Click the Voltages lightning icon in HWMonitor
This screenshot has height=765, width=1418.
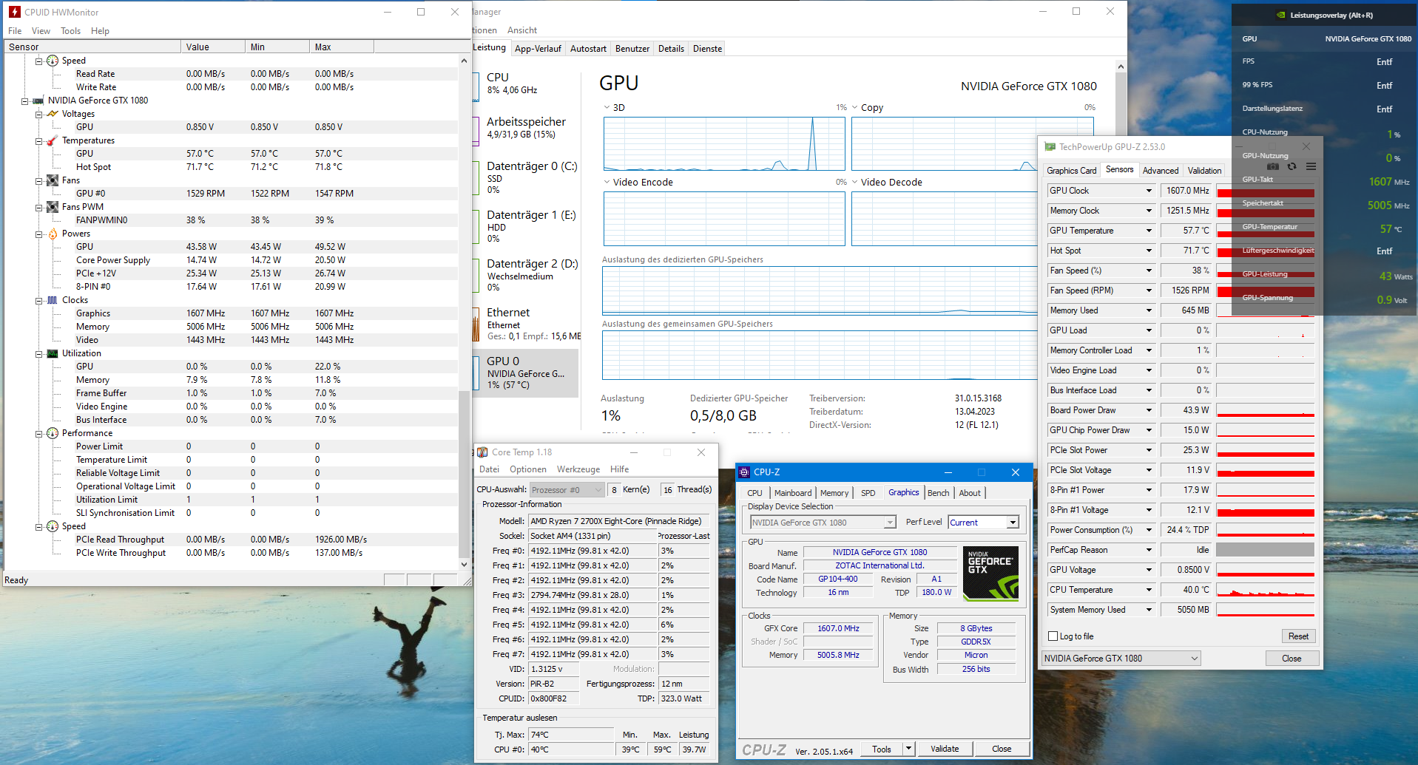tap(53, 114)
